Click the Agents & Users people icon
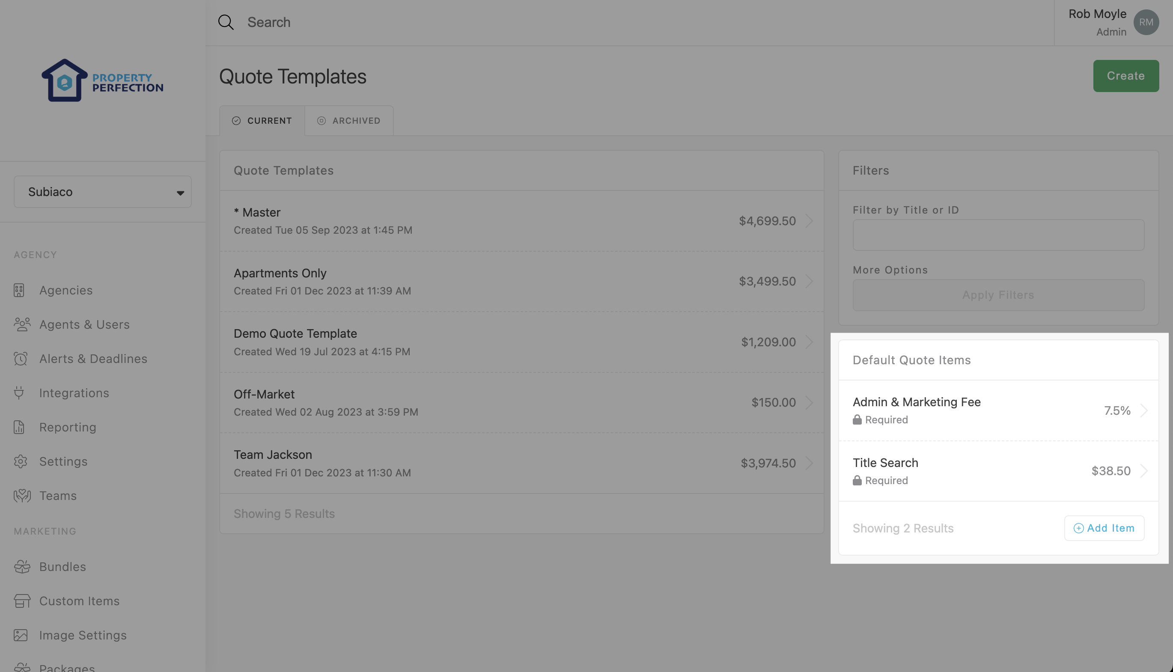 22,324
